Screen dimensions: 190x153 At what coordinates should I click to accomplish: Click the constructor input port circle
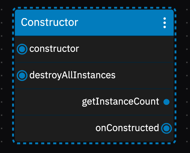22,49
